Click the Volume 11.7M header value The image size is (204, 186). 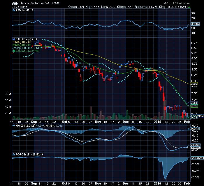click(x=146, y=7)
